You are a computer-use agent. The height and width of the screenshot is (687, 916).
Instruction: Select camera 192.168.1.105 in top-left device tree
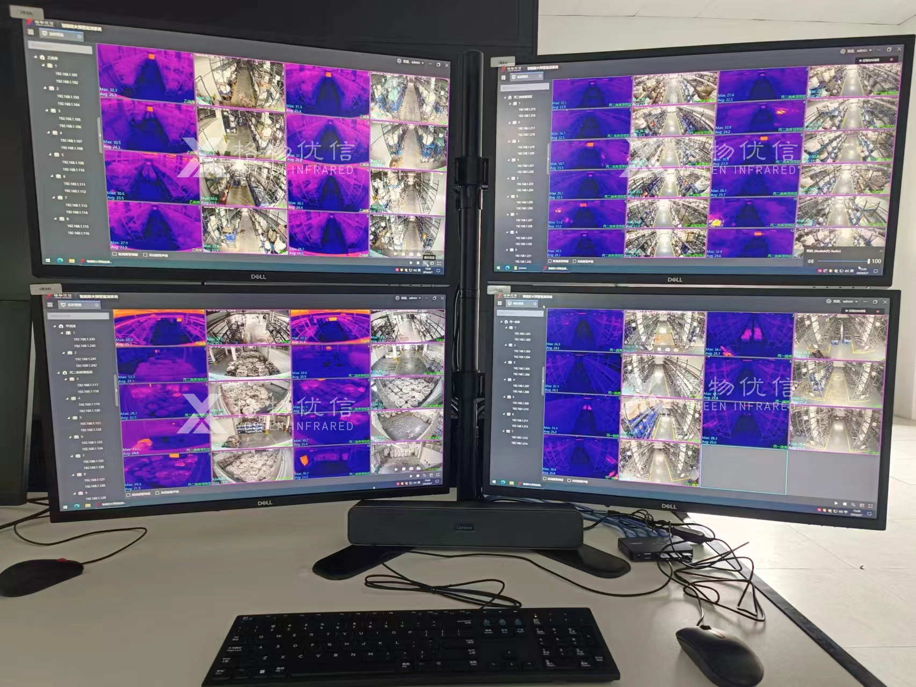70,119
